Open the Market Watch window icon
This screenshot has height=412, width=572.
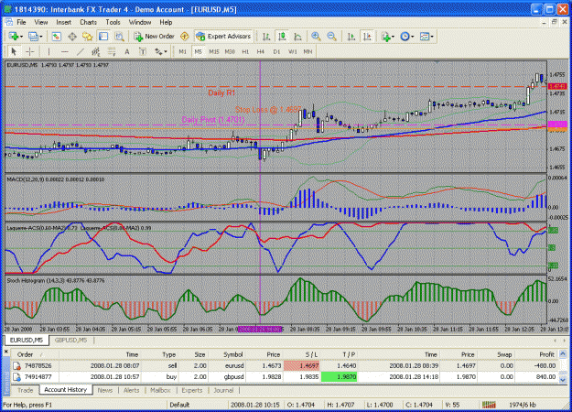coord(56,37)
